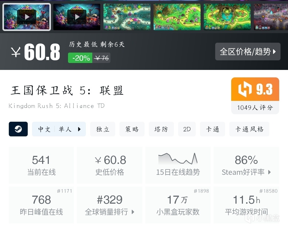Open the 当前在线 541 stat card
288x229 pixels.
(41, 165)
